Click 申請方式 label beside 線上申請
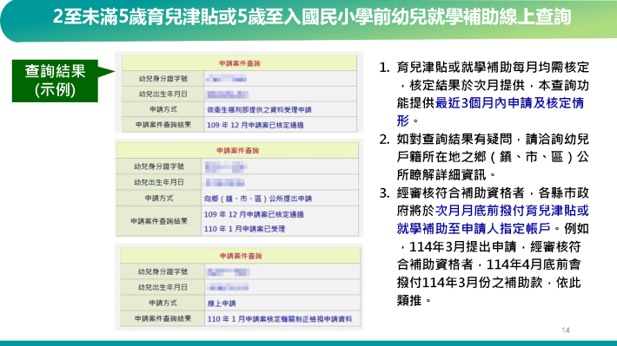The width and height of the screenshot is (617, 346). click(x=163, y=303)
